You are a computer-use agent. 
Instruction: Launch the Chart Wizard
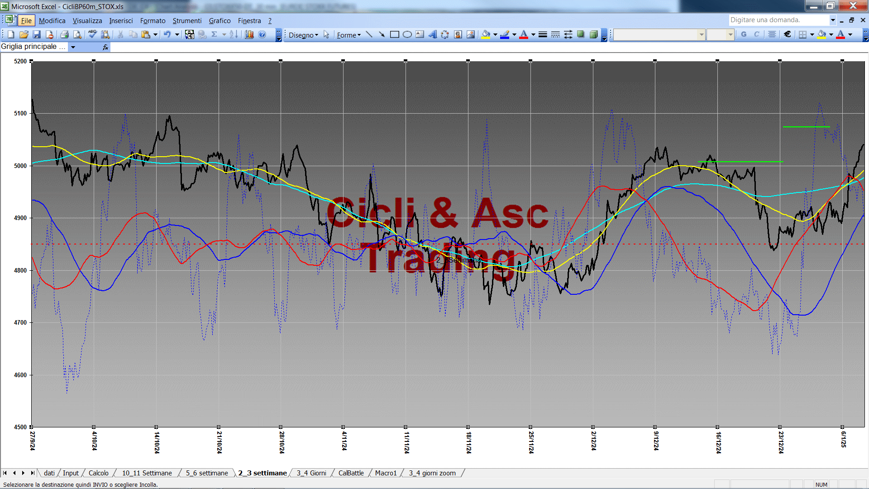(249, 34)
